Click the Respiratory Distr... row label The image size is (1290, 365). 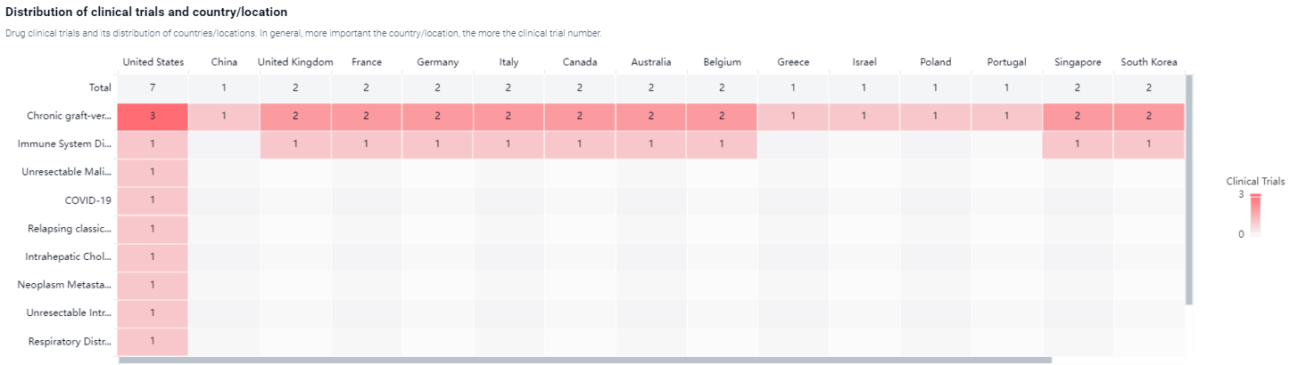pos(69,342)
